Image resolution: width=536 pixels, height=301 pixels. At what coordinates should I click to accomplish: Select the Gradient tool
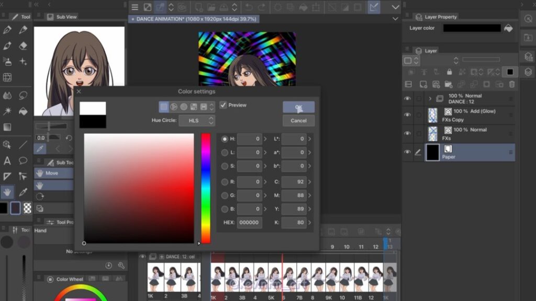click(x=7, y=128)
